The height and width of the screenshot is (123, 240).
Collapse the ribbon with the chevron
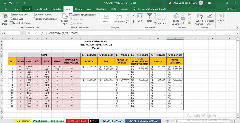click(237, 28)
